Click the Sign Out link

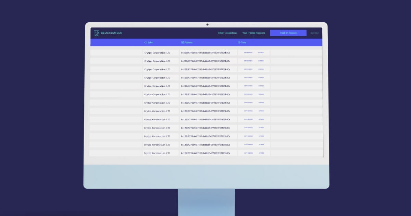point(314,33)
